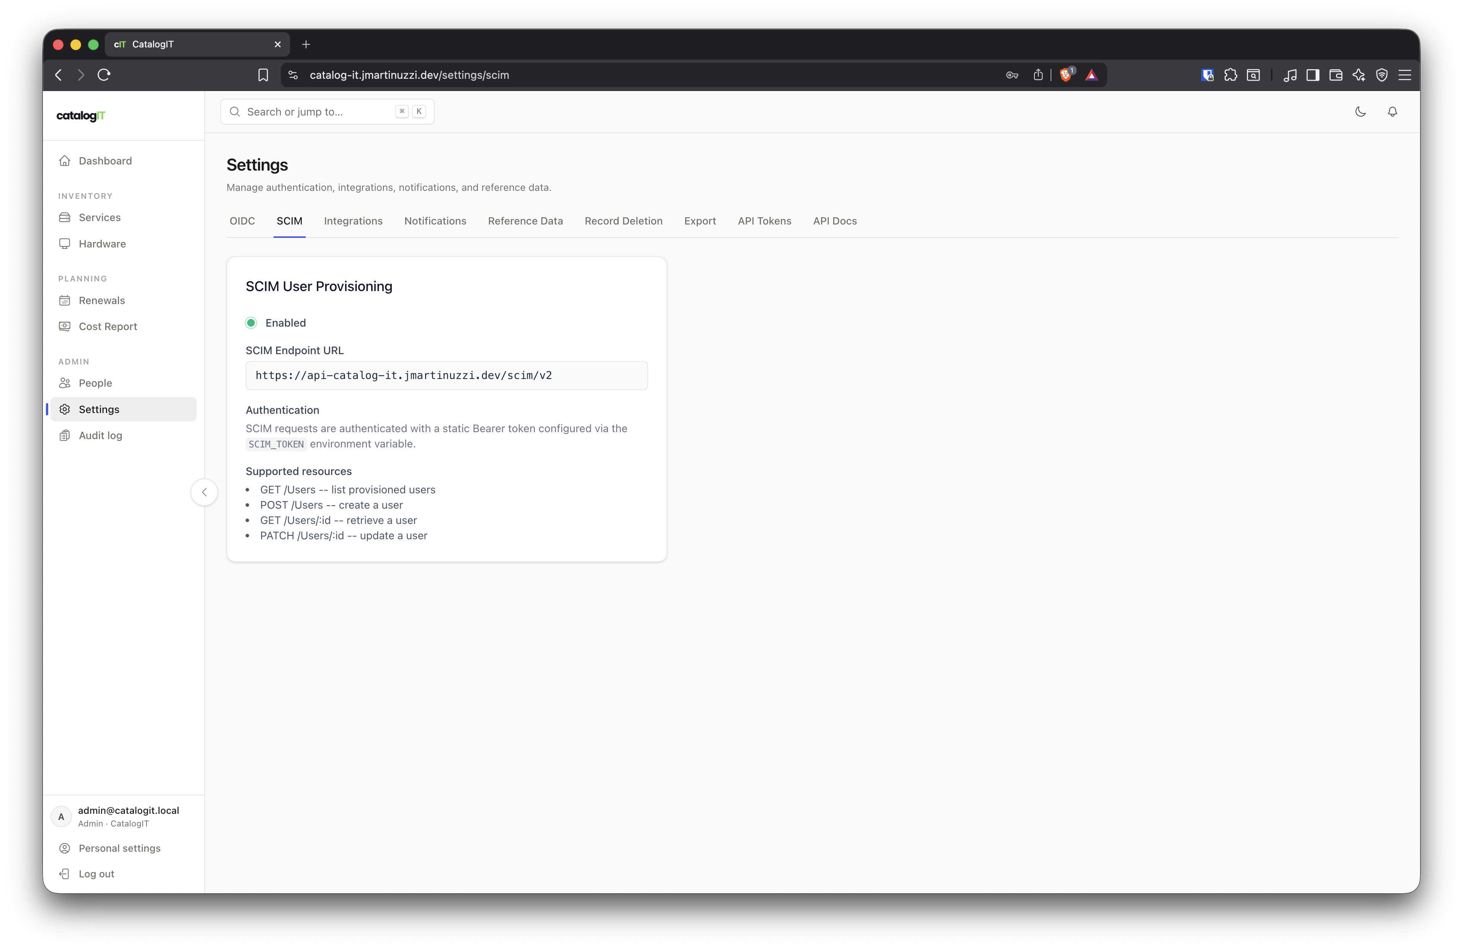View the Cost Report
This screenshot has height=950, width=1463.
point(123,326)
